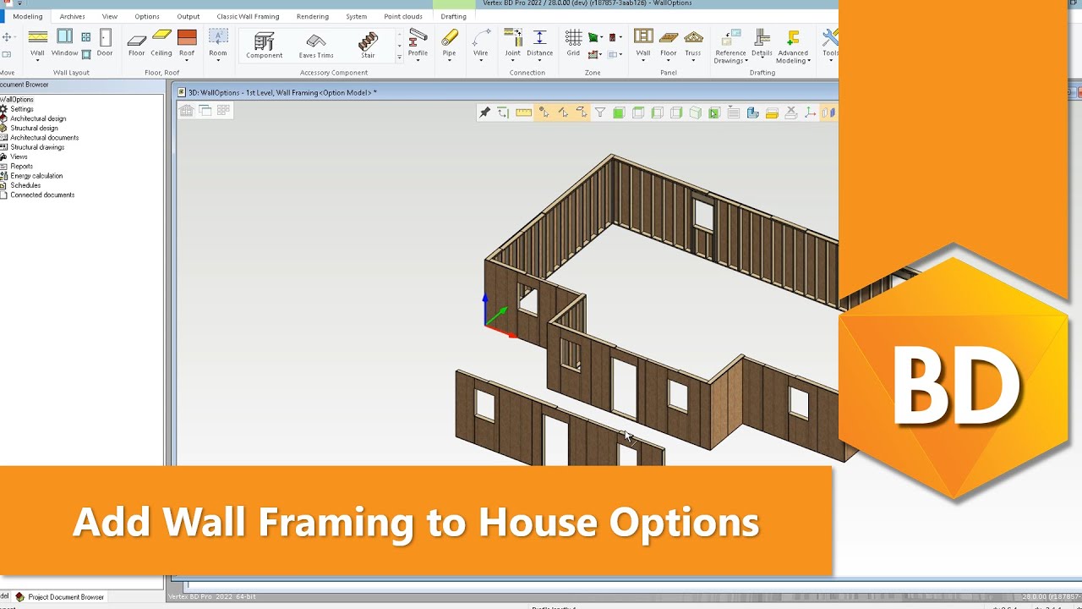Select Schedules in Document Browser
The height and width of the screenshot is (609, 1082).
25,185
